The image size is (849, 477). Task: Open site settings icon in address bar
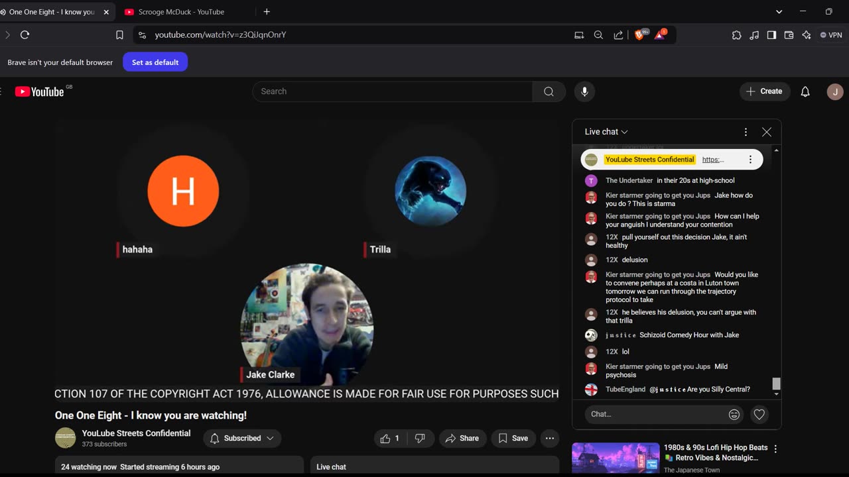point(142,35)
